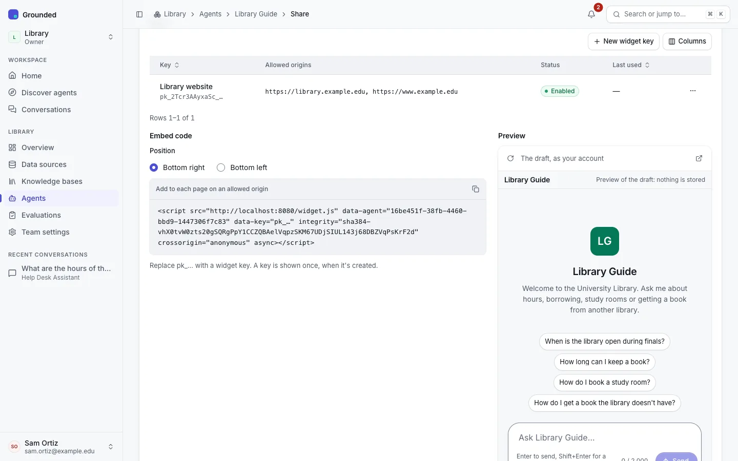This screenshot has height=461, width=738.
Task: Focus the Ask Library Guide input
Action: [605, 437]
